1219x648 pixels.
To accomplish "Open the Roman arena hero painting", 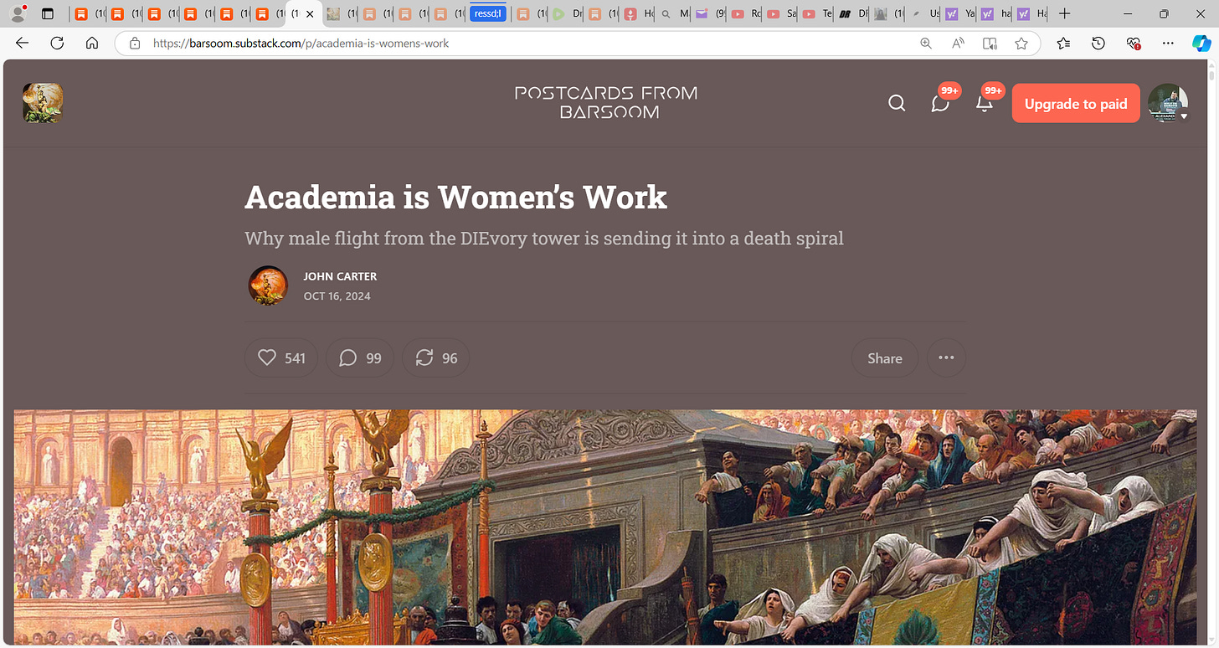I will coord(605,527).
